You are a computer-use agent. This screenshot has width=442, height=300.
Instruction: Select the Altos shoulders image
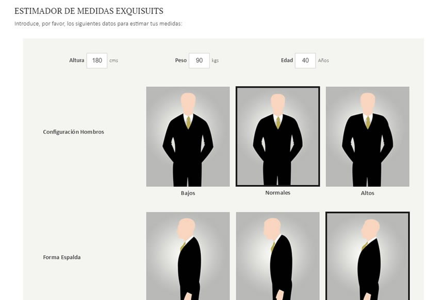coord(368,137)
